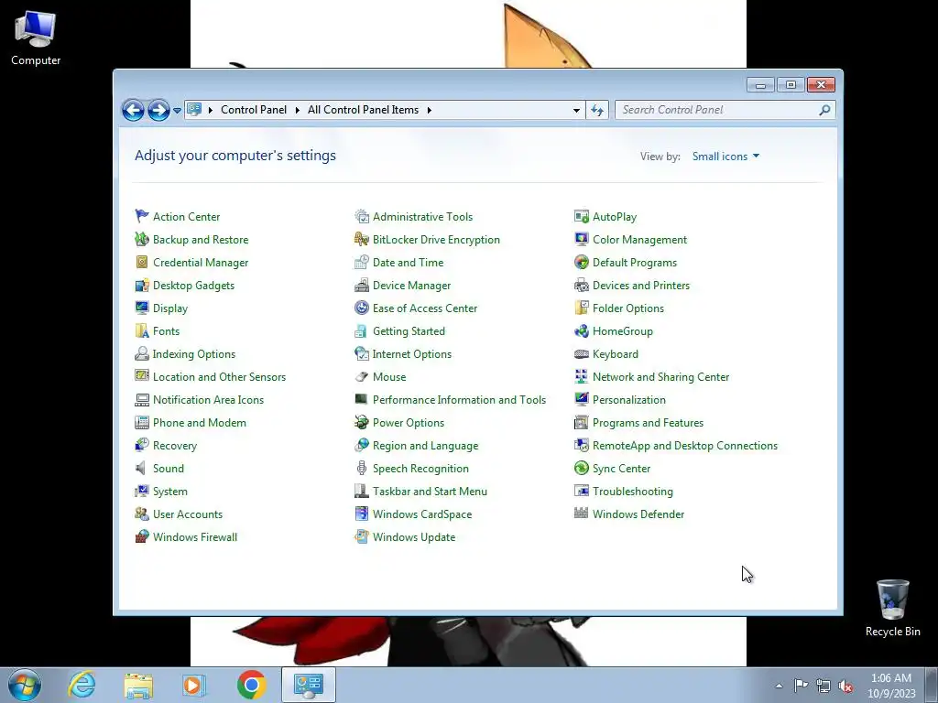Viewport: 938px width, 703px height.
Task: Click the Indexing Options icon
Action: click(x=142, y=354)
